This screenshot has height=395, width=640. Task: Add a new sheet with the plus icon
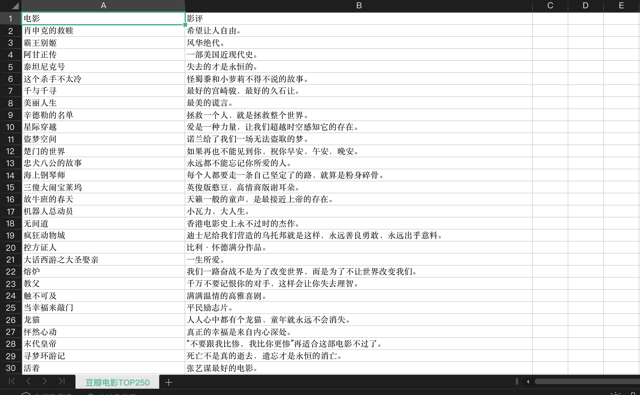click(169, 382)
